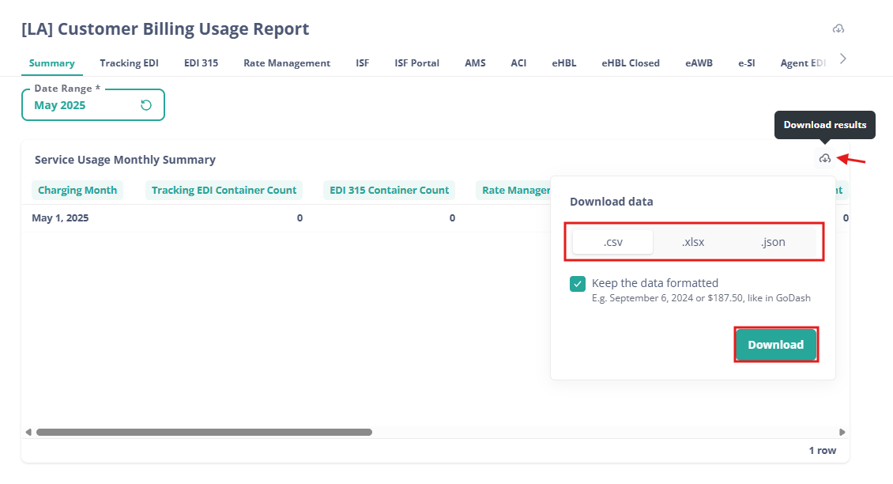Switch to the Tracking EDI tab
893x484 pixels.
click(129, 63)
